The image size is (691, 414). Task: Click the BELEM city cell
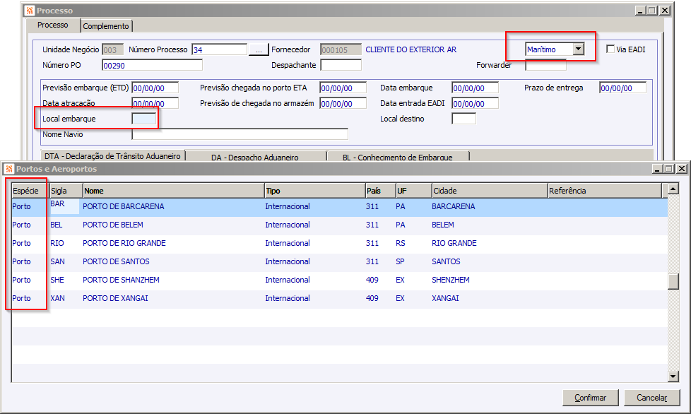coord(443,225)
